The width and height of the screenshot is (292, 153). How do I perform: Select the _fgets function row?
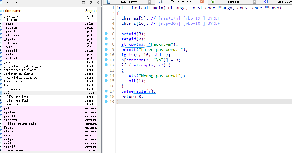pyautogui.click(x=48, y=39)
